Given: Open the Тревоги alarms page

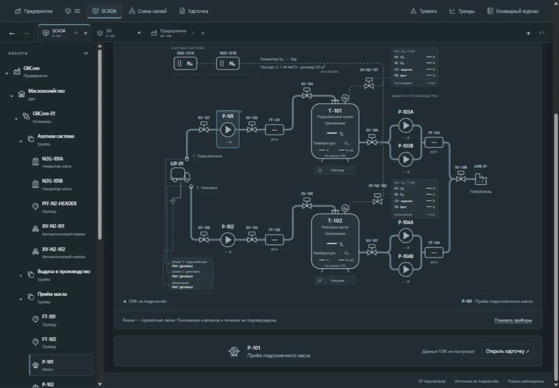Looking at the screenshot, I should click(424, 11).
